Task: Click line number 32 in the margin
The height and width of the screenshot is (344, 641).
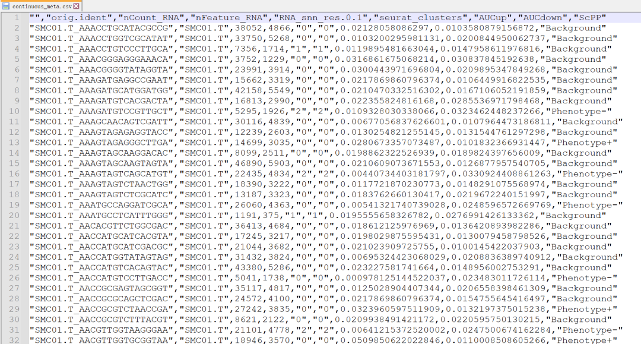Action: point(15,340)
